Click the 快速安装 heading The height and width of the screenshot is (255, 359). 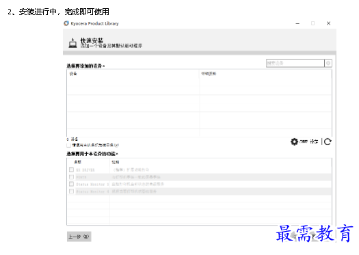pyautogui.click(x=92, y=40)
